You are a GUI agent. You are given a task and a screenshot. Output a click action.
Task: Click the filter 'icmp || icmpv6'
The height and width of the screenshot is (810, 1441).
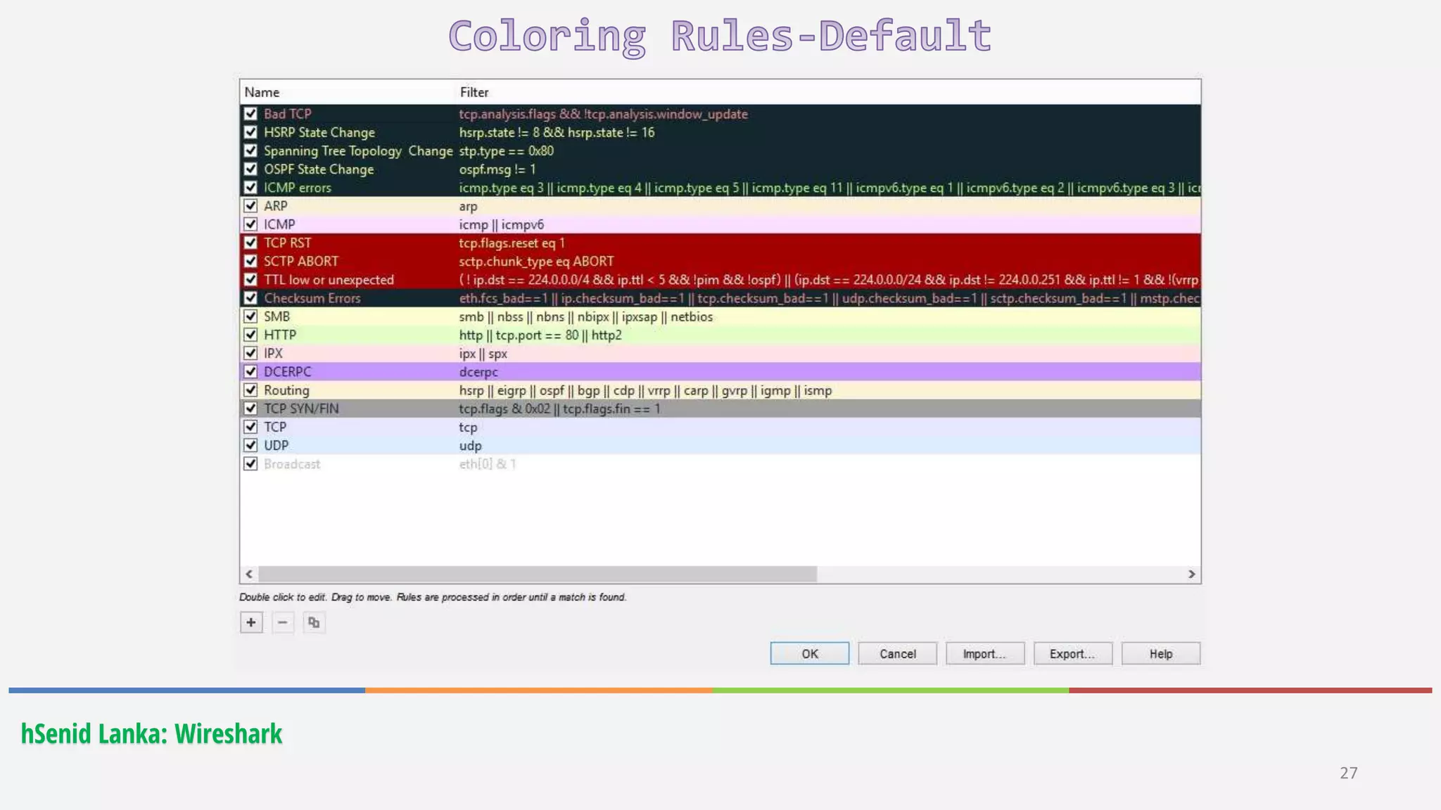coord(502,224)
